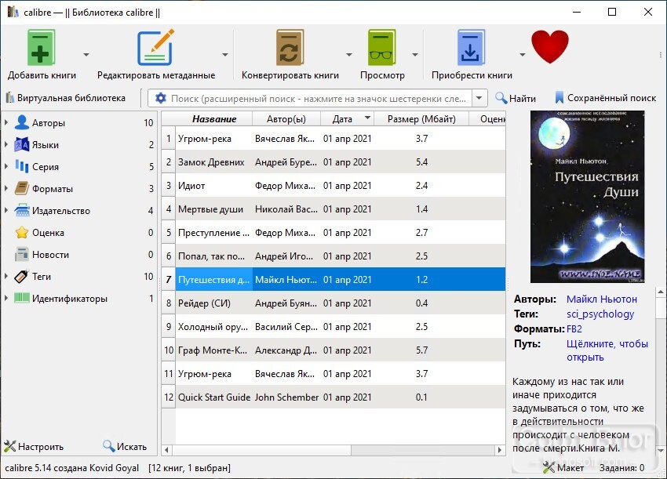The height and width of the screenshot is (479, 667).
Task: Open dropdown arrow beside Add books
Action: point(86,54)
